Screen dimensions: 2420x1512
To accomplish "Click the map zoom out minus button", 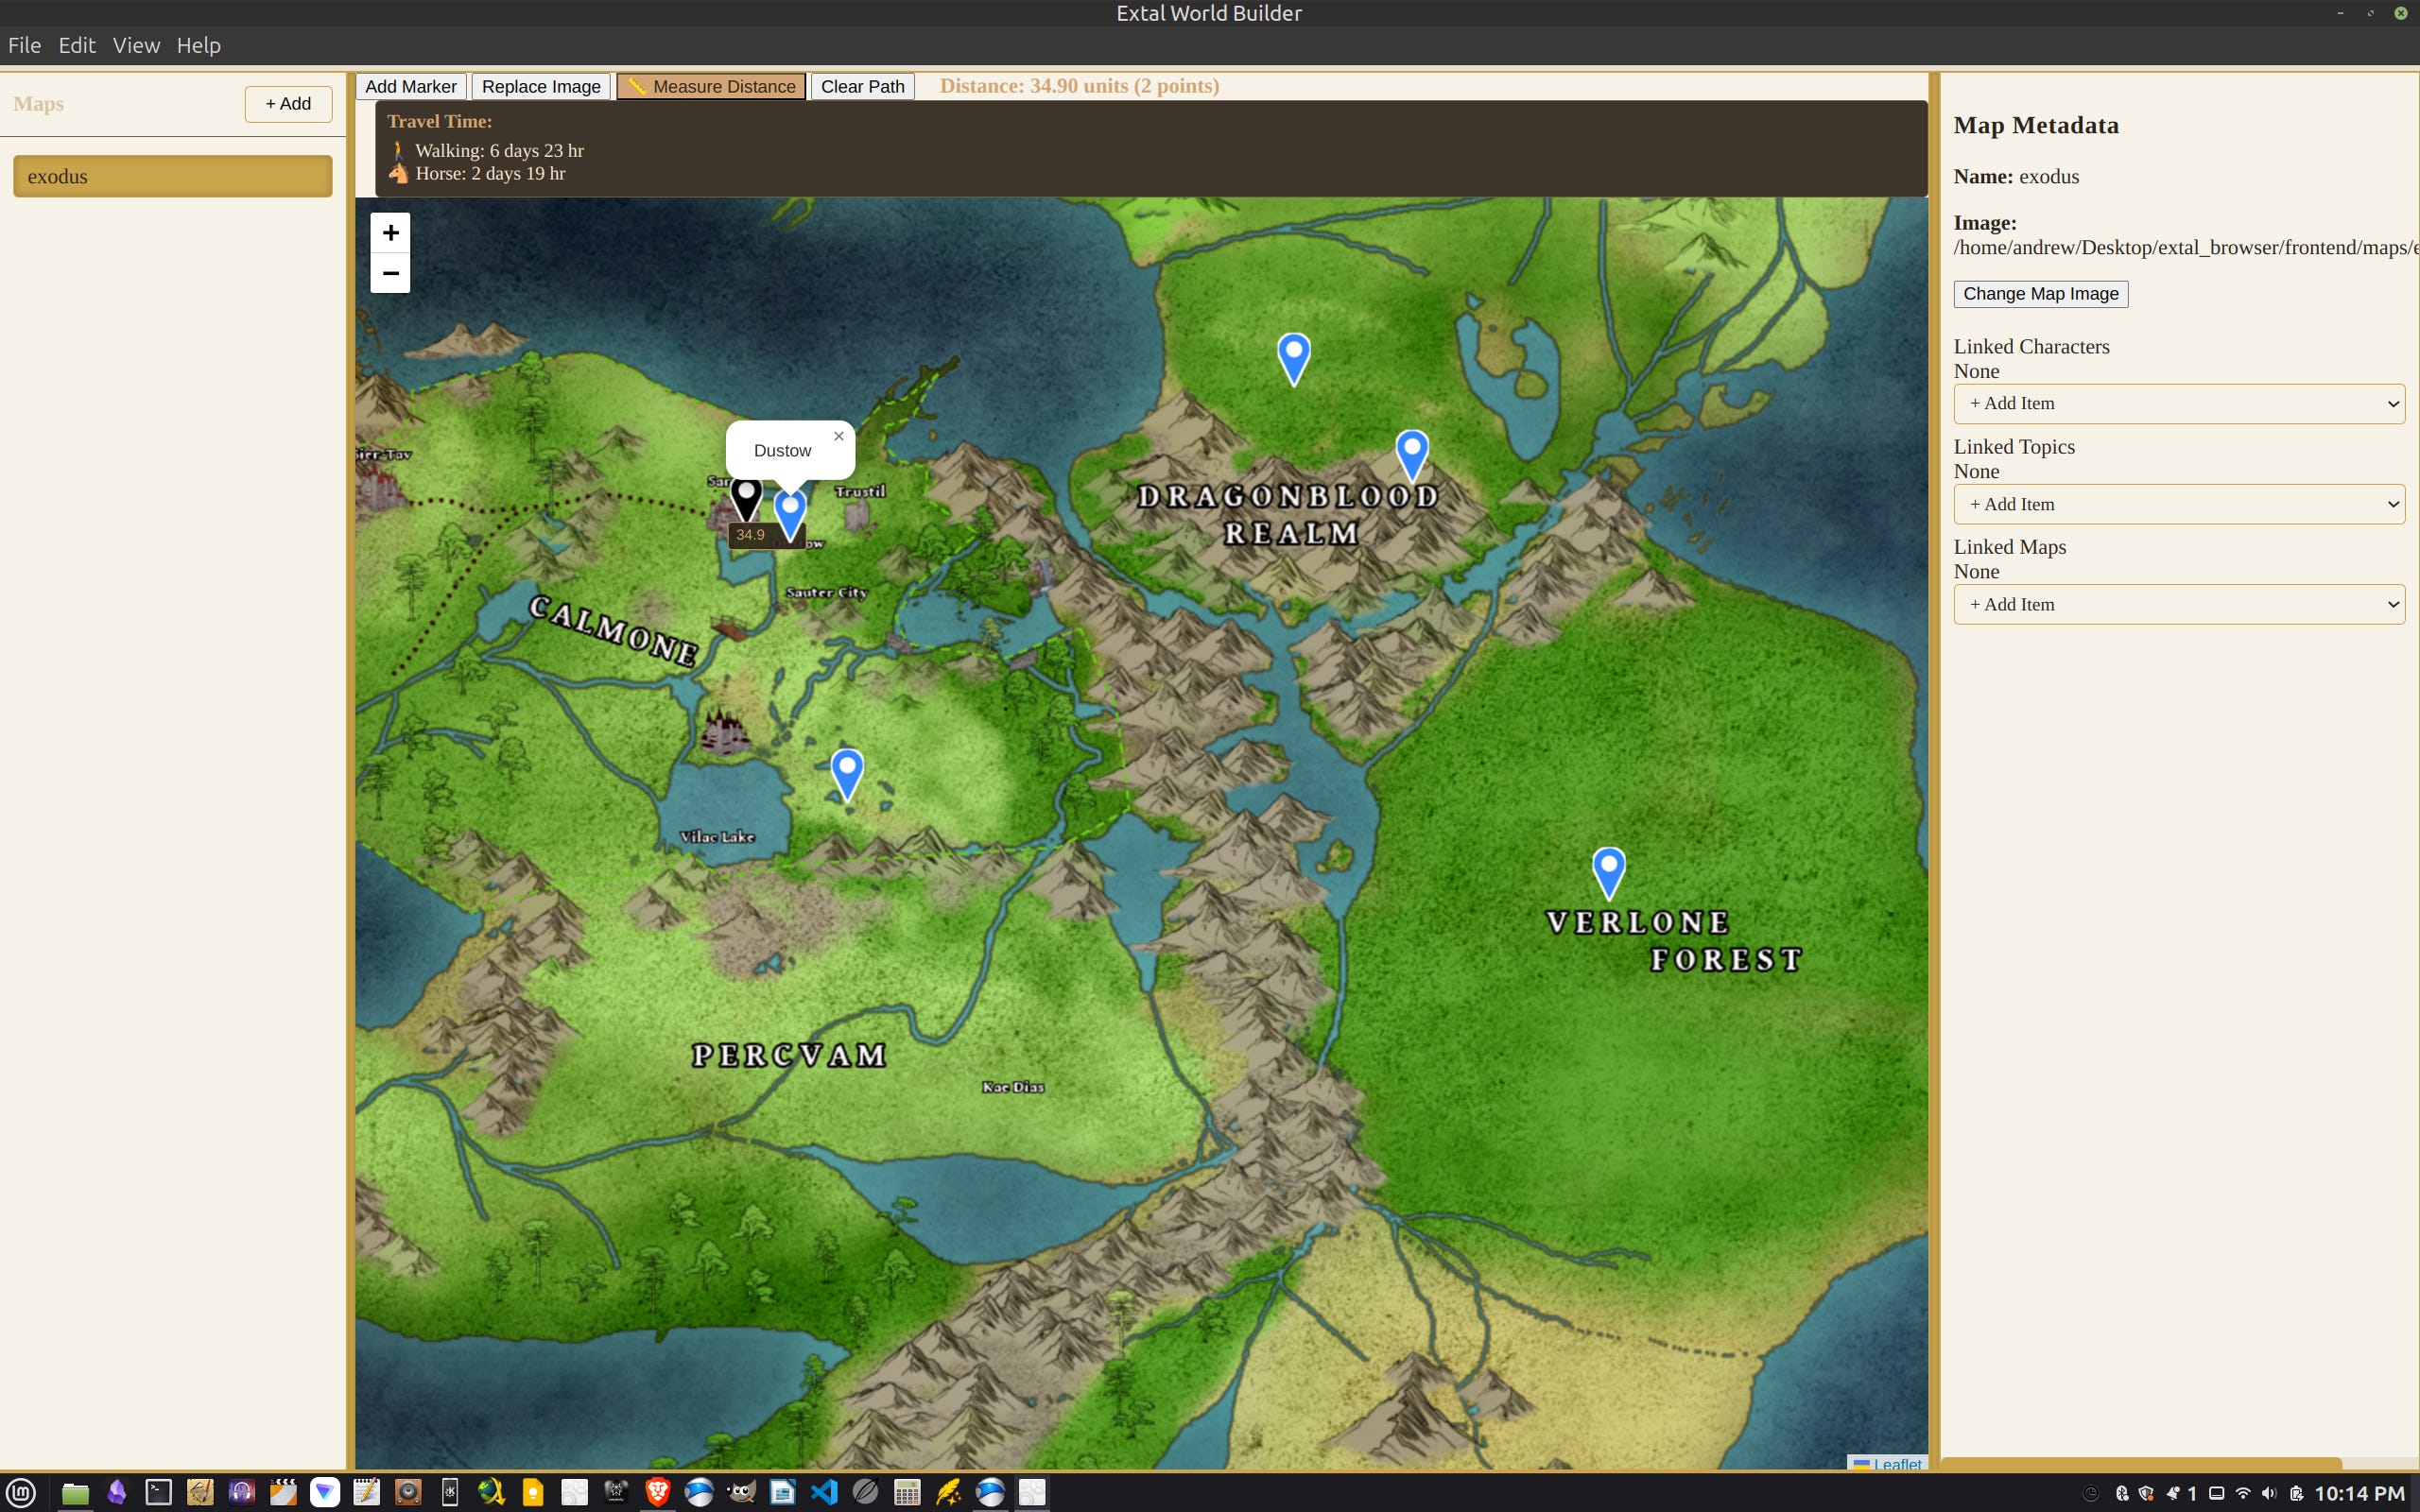I will tap(390, 273).
